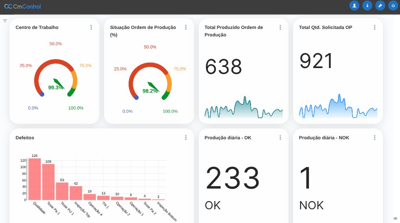Open Produção diária - OK options menu
The width and height of the screenshot is (400, 223).
point(280,138)
